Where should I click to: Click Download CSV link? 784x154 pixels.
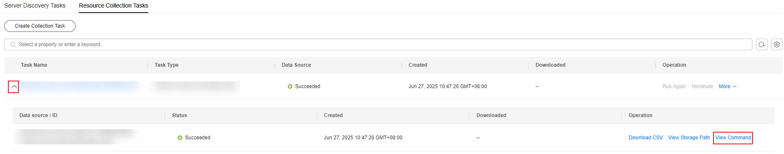pyautogui.click(x=645, y=138)
